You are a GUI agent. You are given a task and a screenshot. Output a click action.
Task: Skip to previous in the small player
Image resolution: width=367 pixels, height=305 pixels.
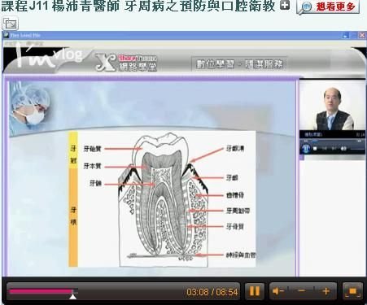[325, 149]
